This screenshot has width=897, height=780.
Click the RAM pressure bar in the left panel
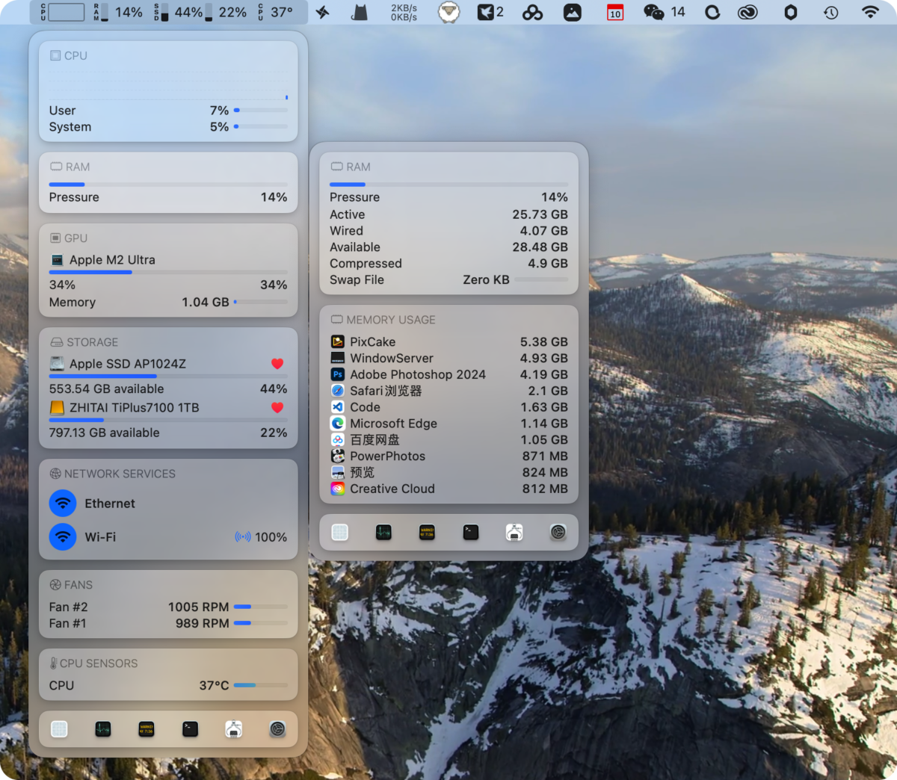click(168, 185)
